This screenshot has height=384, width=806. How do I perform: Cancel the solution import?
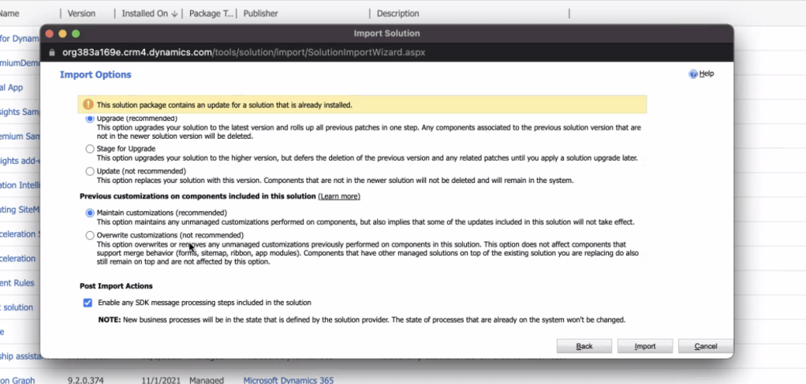(x=705, y=346)
